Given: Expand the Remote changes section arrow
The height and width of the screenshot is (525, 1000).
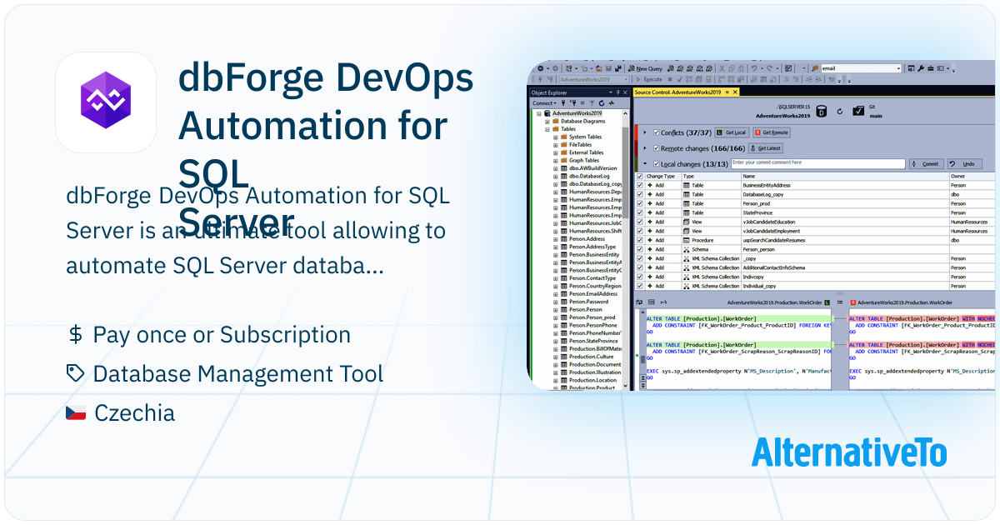Looking at the screenshot, I should coord(644,147).
